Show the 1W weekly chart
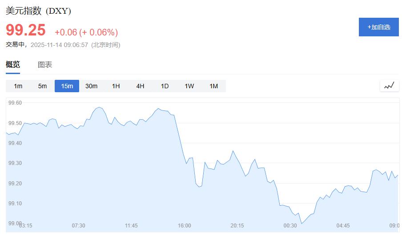The image size is (402, 235). coord(189,86)
